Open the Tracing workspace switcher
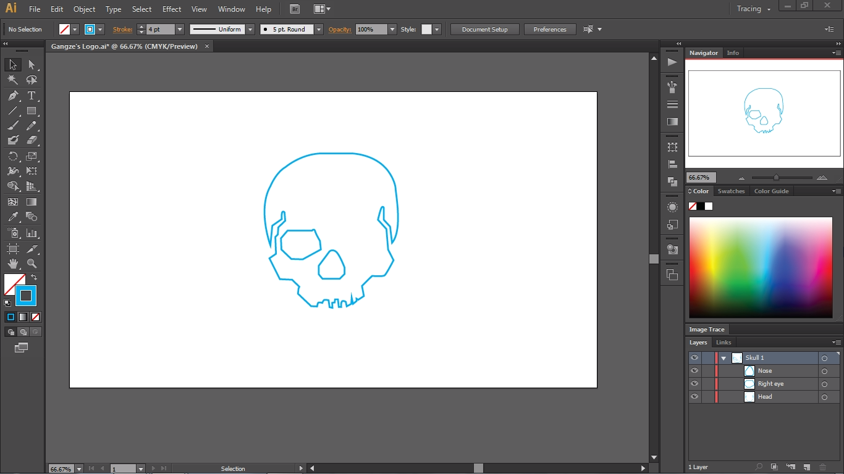This screenshot has height=474, width=844. coord(754,9)
